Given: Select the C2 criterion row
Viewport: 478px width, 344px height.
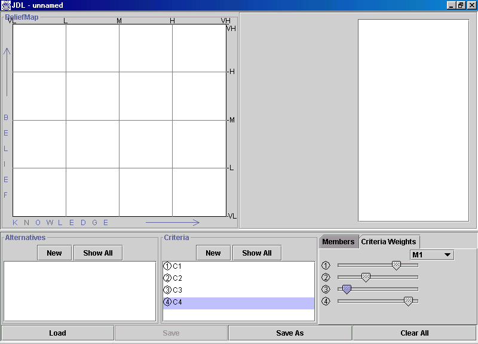Looking at the screenshot, I should click(x=238, y=278).
